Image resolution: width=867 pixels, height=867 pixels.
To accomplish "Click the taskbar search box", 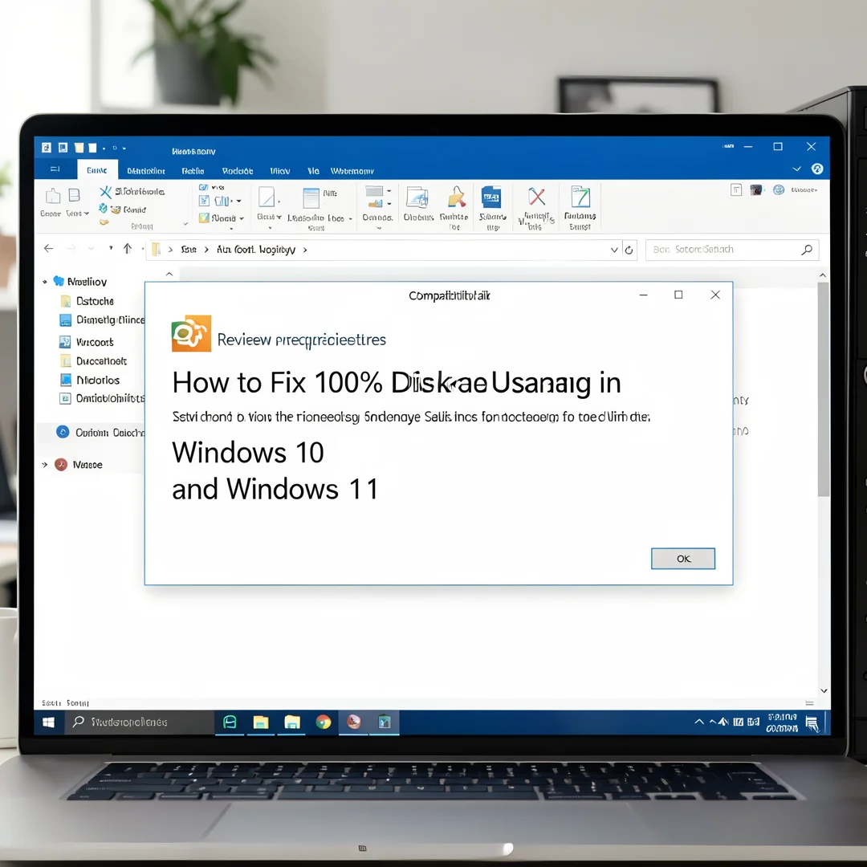I will [x=140, y=722].
